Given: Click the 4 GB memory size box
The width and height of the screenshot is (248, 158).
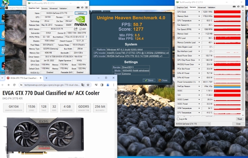Looking at the screenshot, I should click(x=67, y=108).
